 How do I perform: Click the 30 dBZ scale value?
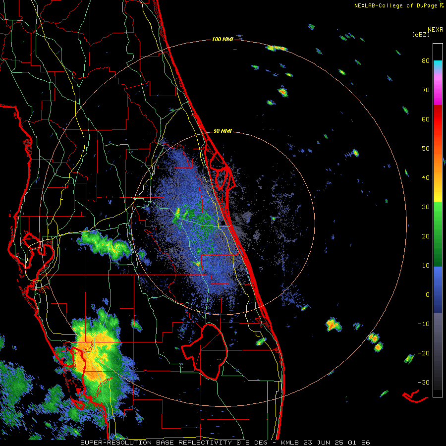(x=426, y=207)
